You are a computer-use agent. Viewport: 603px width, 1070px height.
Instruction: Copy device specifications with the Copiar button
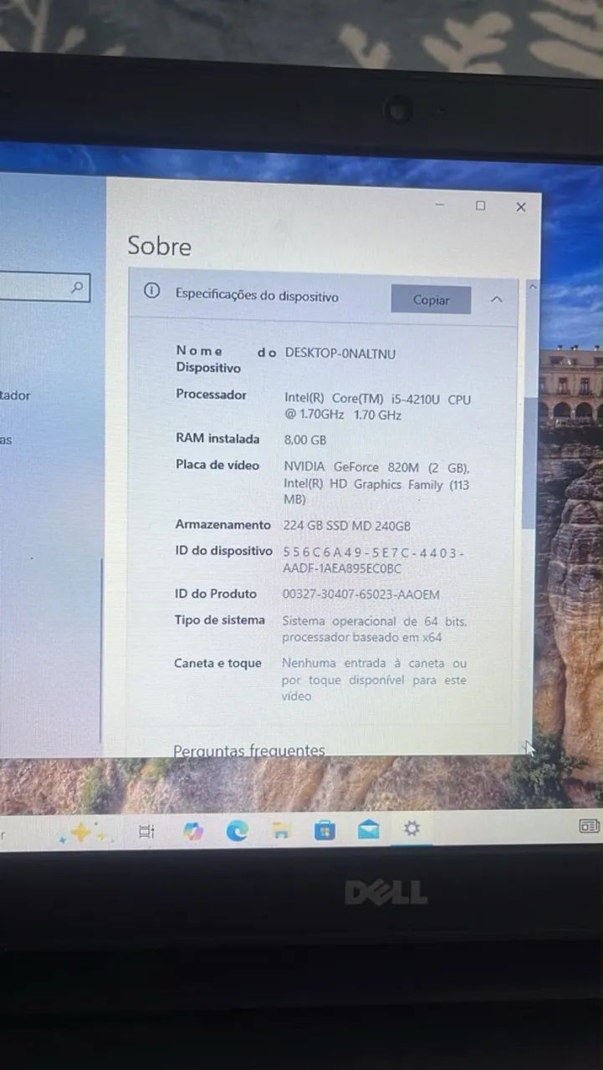431,300
